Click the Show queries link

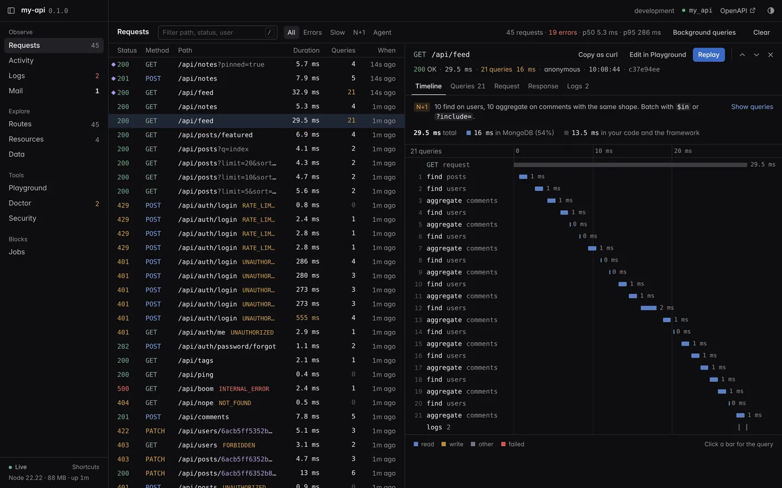tap(752, 107)
